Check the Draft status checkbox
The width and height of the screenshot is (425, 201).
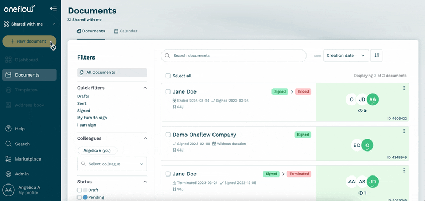point(79,190)
